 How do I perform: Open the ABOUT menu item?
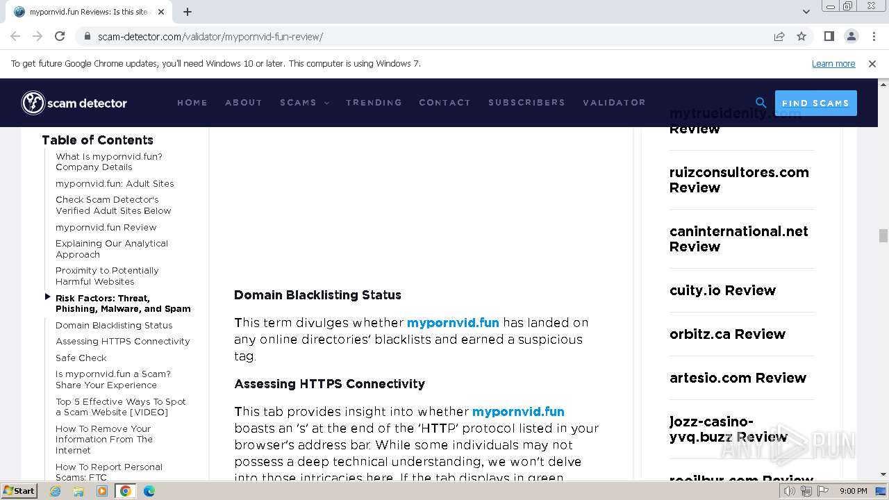[x=244, y=102]
